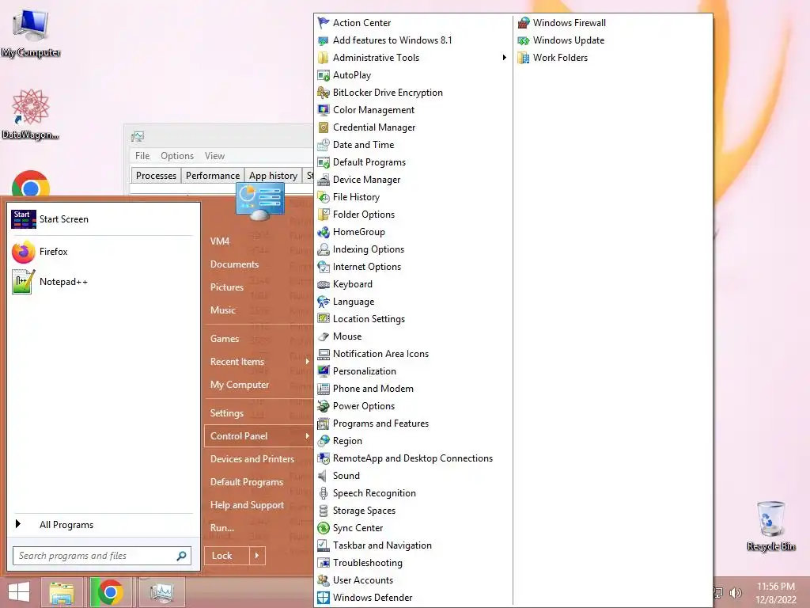Click Sync Center green icon

[324, 528]
